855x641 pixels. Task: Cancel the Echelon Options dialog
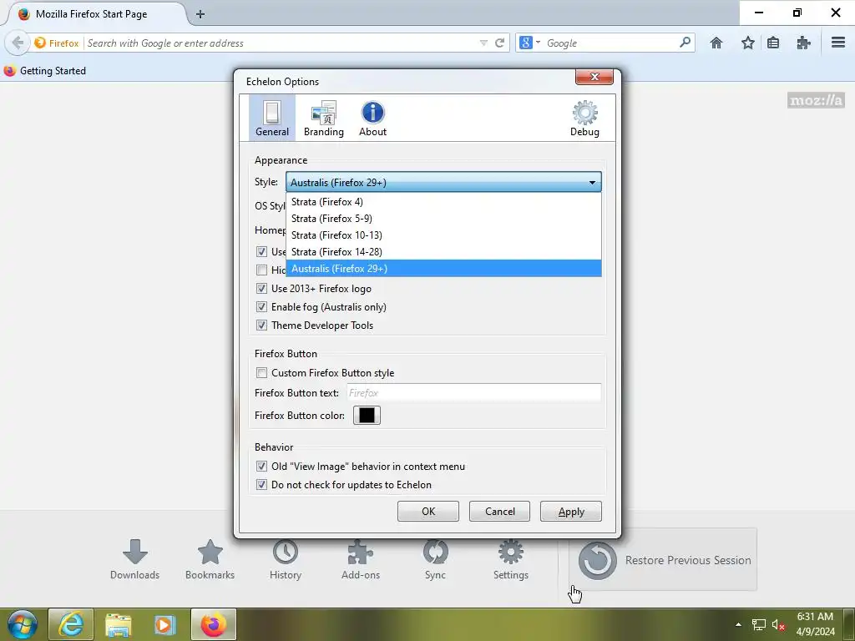(x=499, y=512)
